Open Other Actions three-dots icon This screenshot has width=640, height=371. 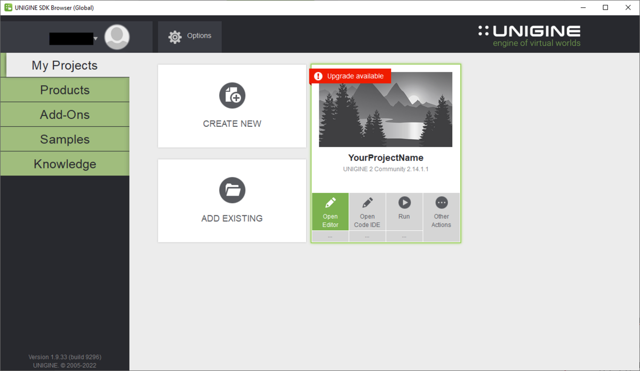coord(441,203)
